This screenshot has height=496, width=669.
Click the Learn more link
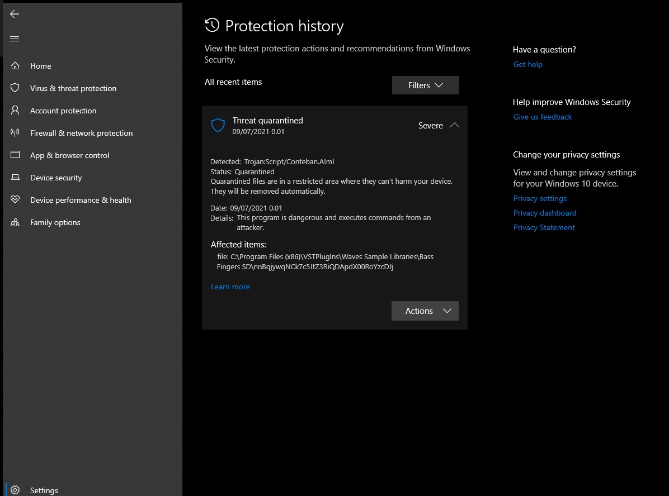(x=230, y=287)
